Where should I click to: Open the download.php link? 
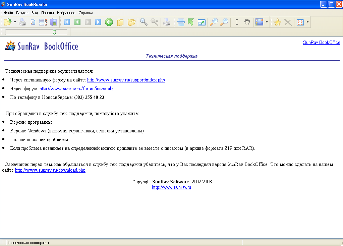(50, 170)
